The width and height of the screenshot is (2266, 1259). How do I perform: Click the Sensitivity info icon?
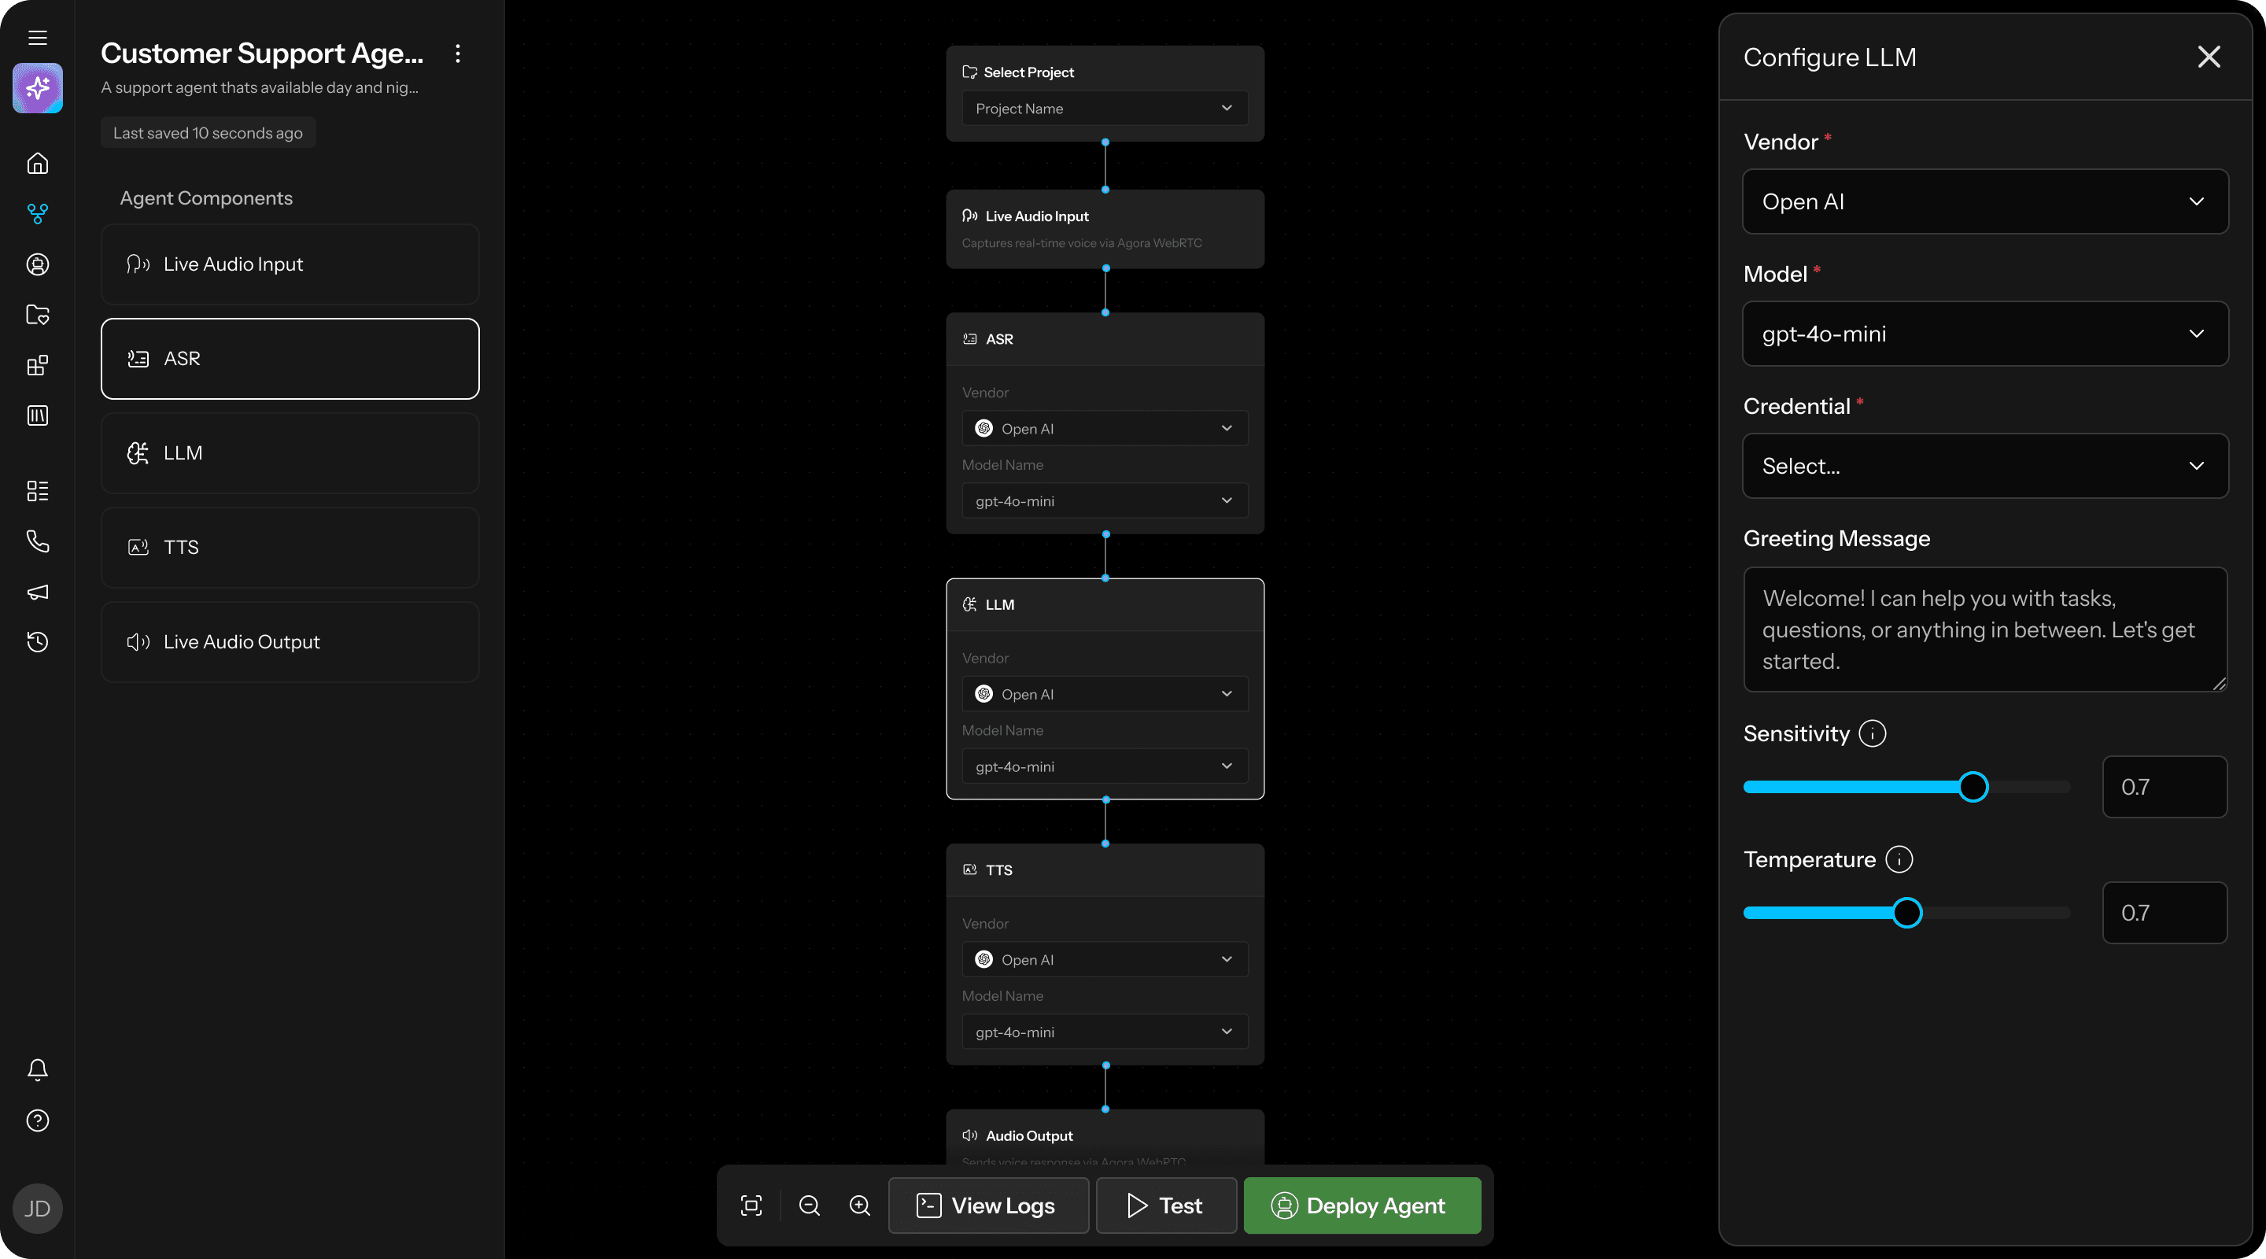1872,733
